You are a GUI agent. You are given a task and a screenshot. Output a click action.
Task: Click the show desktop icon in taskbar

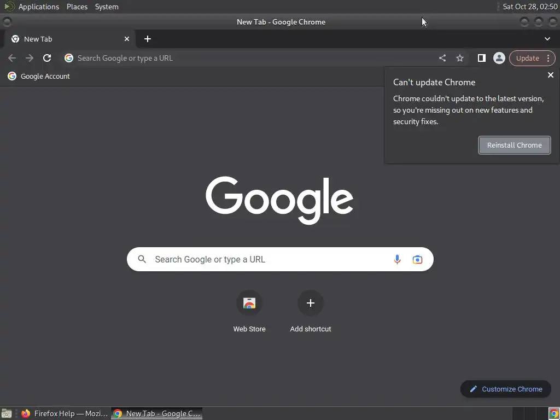7,413
